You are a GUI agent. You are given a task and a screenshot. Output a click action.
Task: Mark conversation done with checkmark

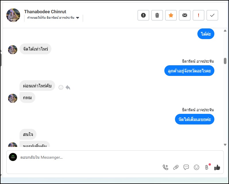(x=212, y=15)
